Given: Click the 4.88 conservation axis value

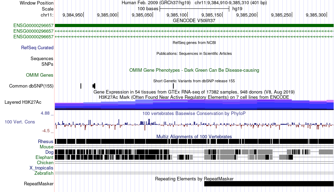Looking at the screenshot, I should pyautogui.click(x=45, y=113).
